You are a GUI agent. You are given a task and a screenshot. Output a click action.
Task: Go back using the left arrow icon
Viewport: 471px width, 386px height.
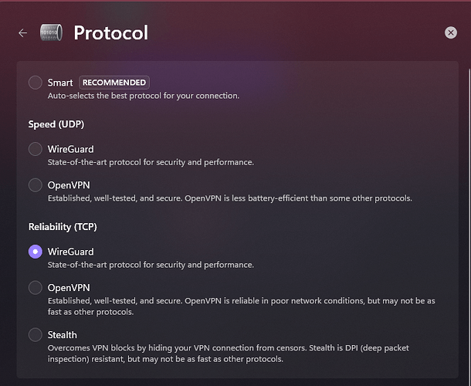(x=23, y=32)
